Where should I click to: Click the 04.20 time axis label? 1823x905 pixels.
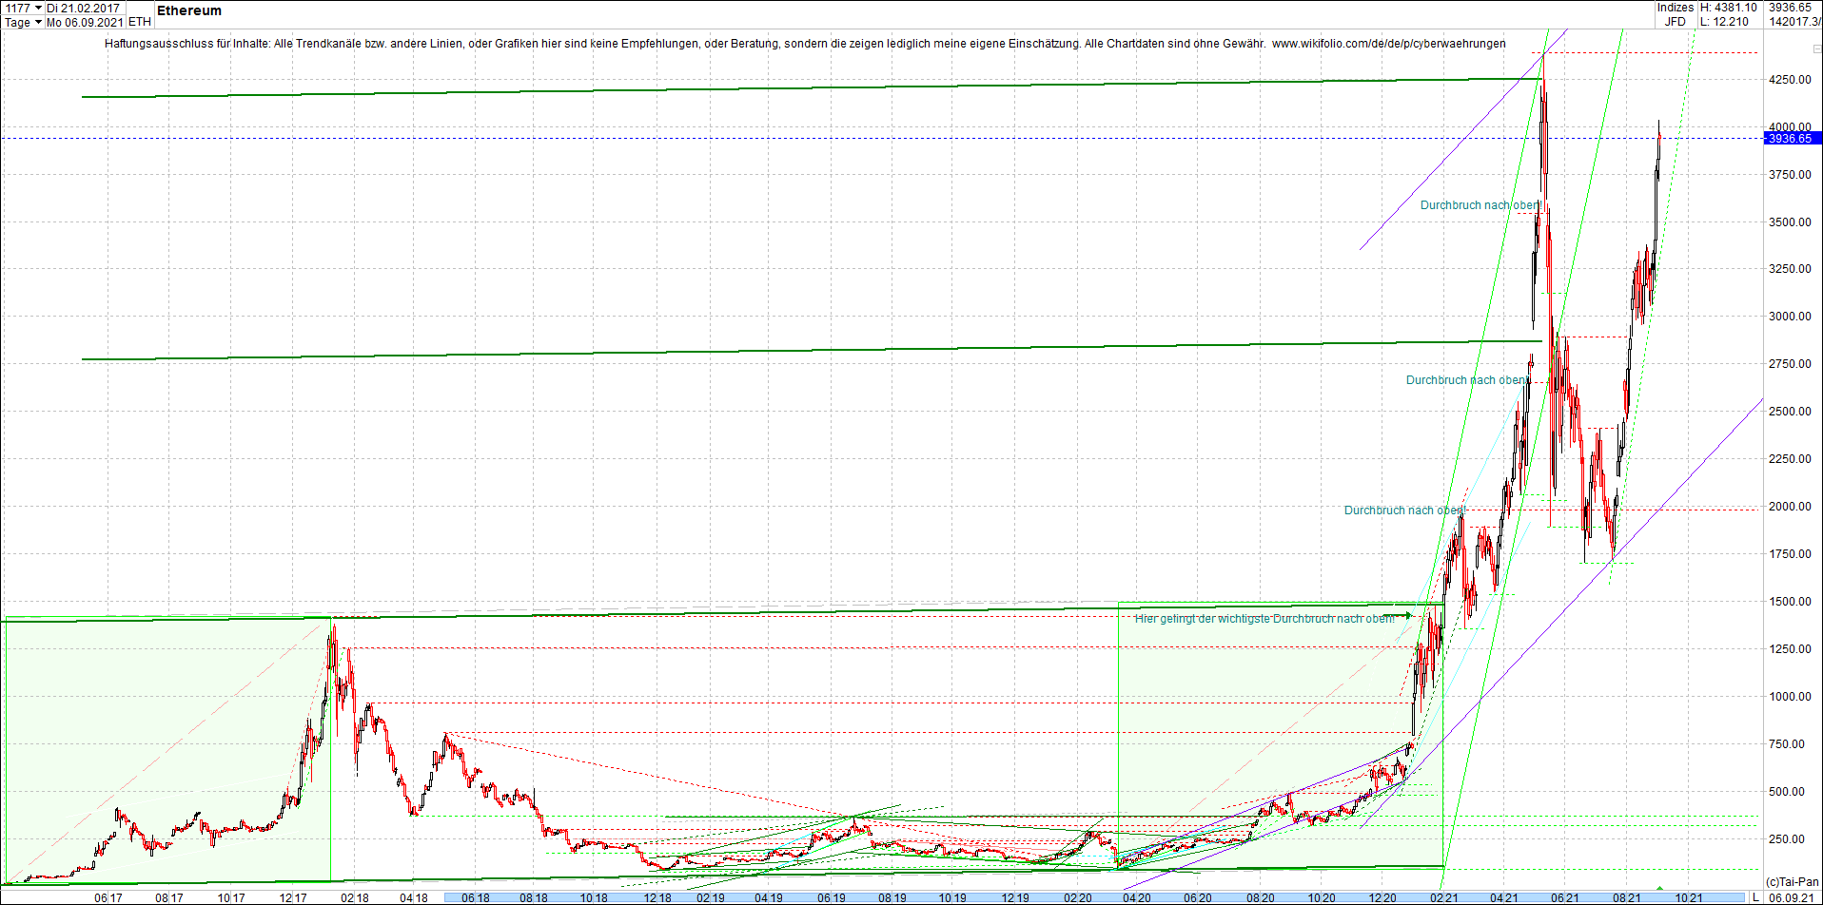1137,897
